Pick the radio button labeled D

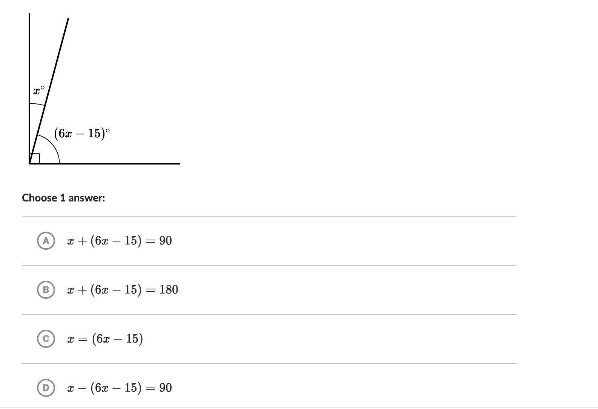point(46,387)
